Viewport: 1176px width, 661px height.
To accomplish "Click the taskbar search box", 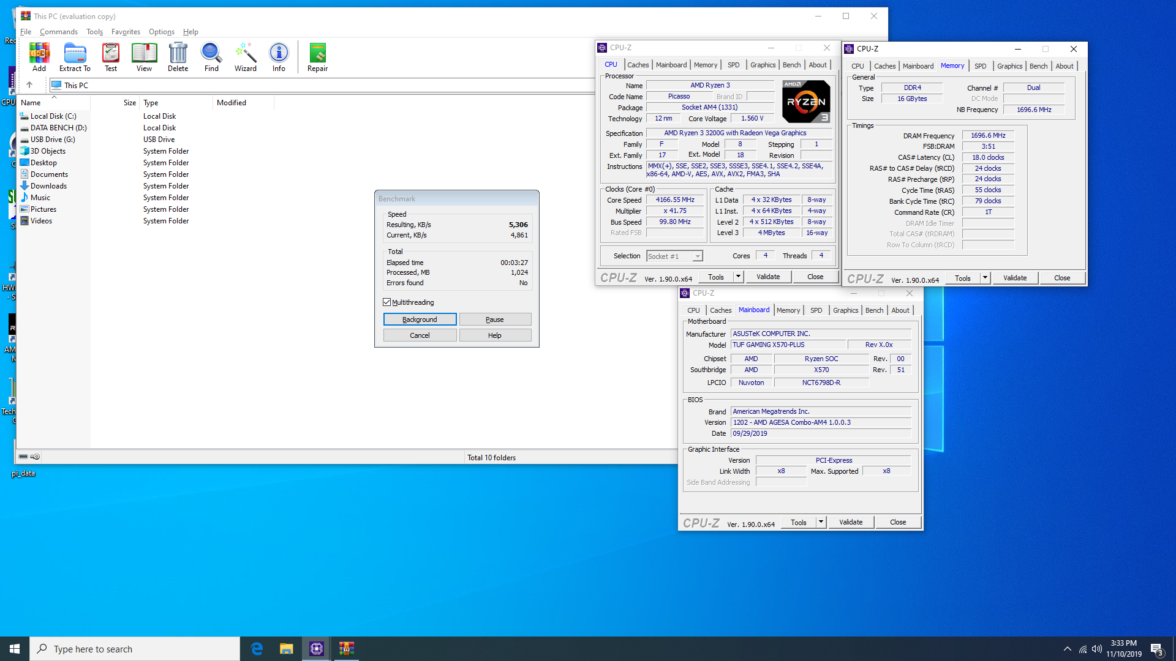I will pos(135,649).
